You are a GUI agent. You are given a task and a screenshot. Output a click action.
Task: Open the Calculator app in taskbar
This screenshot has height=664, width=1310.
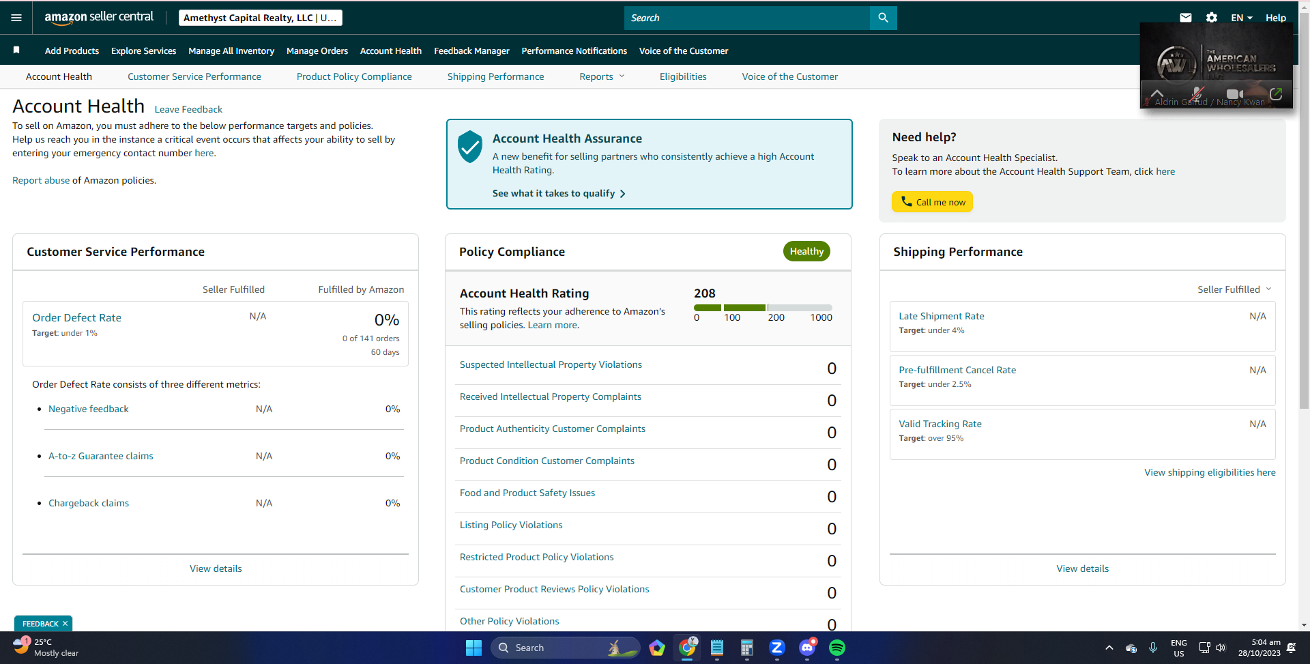click(x=747, y=648)
